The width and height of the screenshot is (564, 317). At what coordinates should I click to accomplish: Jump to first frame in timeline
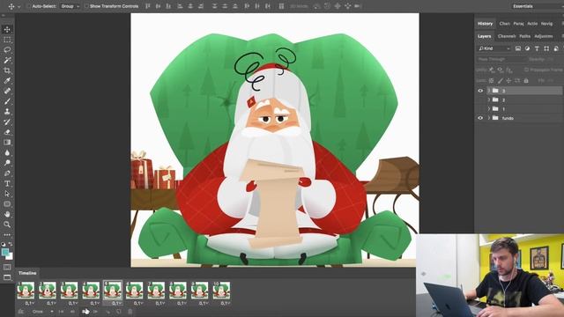click(x=61, y=312)
